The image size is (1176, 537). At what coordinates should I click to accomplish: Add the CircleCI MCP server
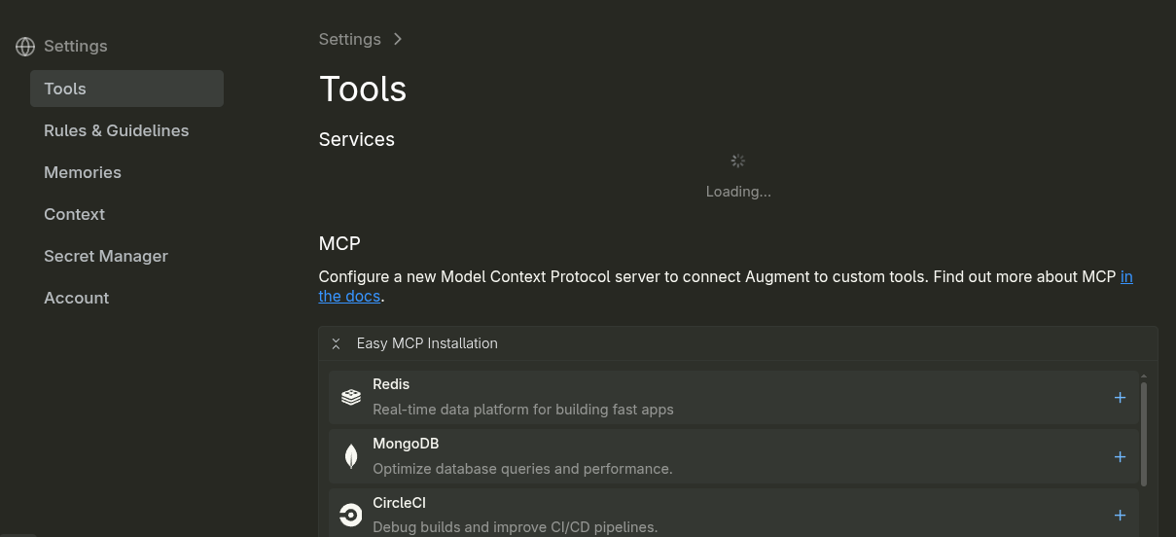1120,515
